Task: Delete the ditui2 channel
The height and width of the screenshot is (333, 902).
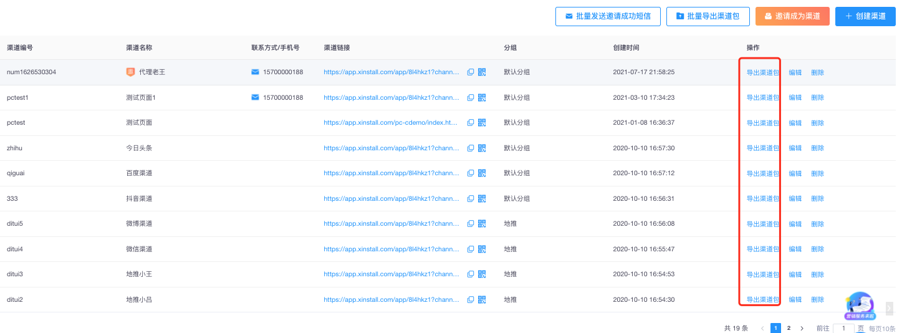Action: coord(817,299)
